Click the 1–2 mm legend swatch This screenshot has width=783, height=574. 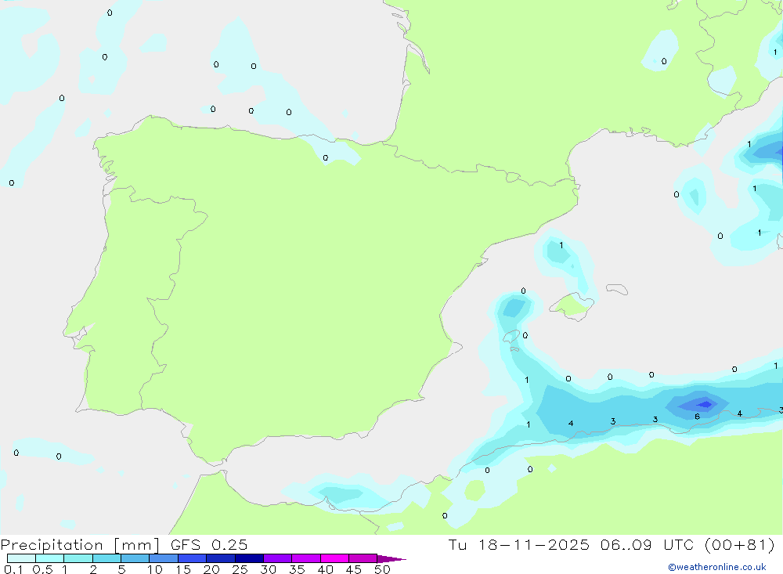(x=78, y=558)
